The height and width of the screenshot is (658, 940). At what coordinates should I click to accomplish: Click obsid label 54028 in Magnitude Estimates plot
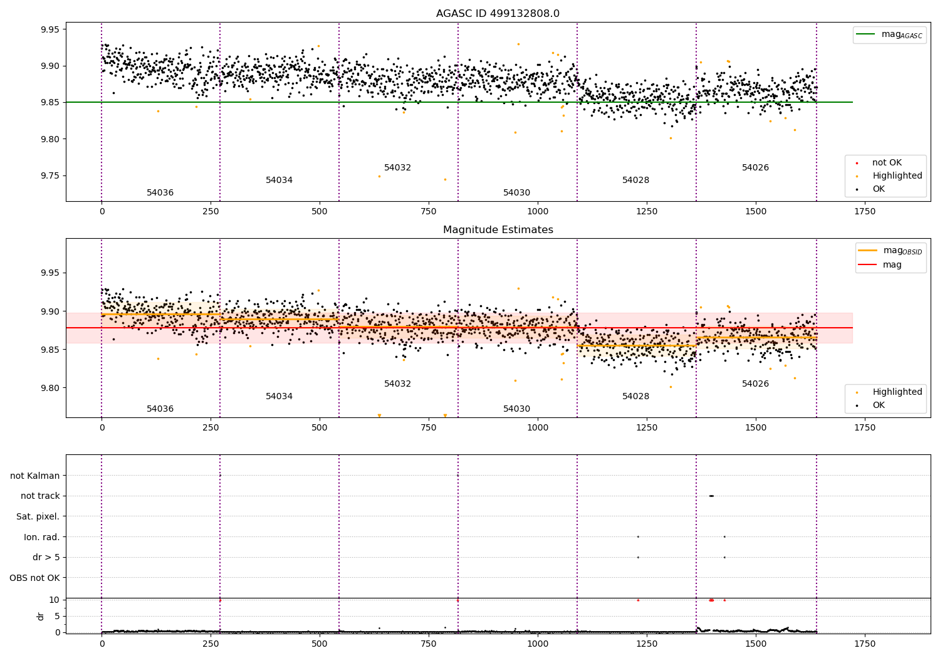[636, 397]
